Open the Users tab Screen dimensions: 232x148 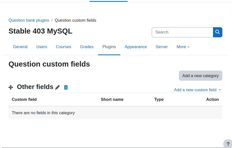[42, 47]
